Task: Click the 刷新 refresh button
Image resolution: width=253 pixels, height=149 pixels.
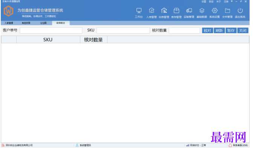Action: [x=219, y=30]
